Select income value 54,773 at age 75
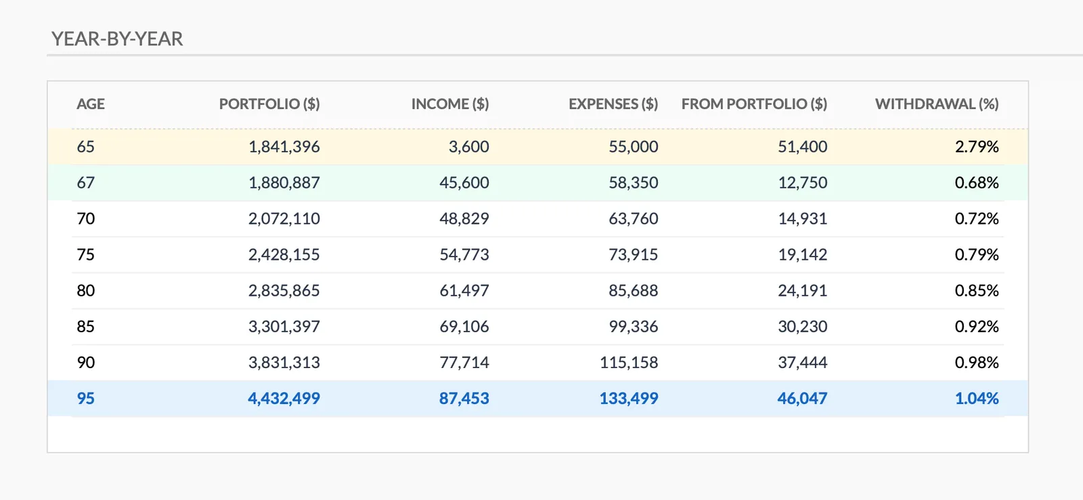 pyautogui.click(x=464, y=255)
